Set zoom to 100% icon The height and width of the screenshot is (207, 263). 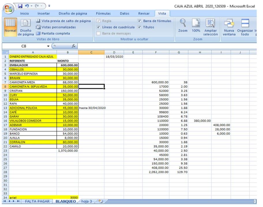tap(196, 25)
